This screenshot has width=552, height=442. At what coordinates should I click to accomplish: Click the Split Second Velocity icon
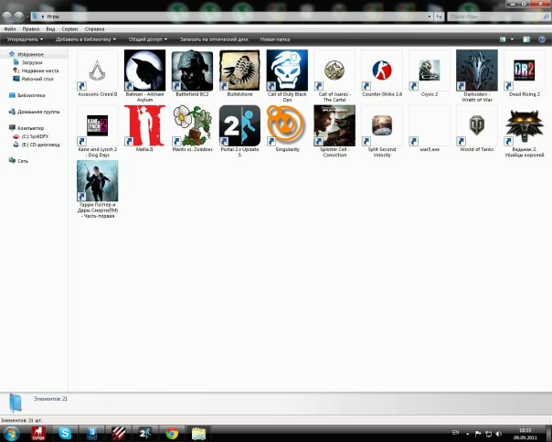point(382,125)
